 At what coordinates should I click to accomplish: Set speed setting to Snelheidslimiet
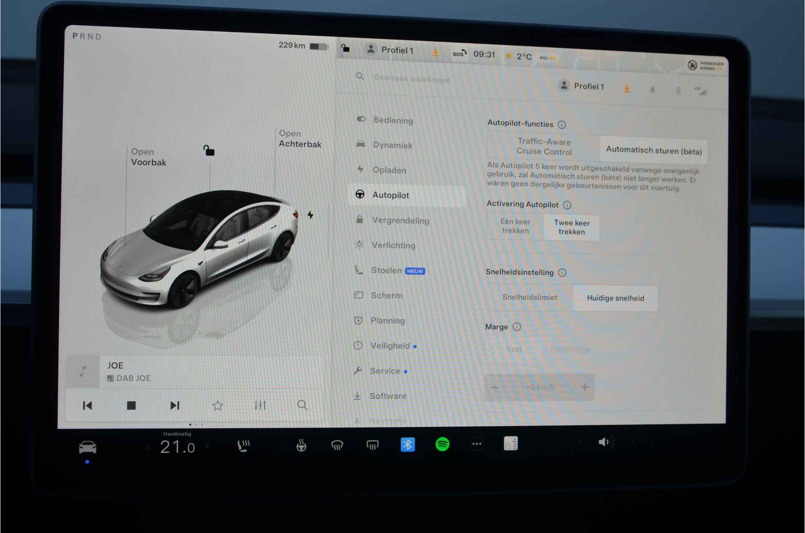pyautogui.click(x=530, y=297)
